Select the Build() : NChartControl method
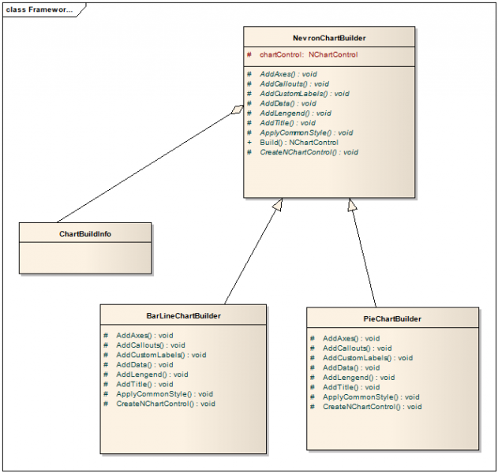 pyautogui.click(x=299, y=143)
